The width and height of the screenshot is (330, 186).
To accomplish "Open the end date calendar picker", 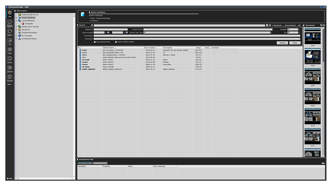I will tap(127, 32).
